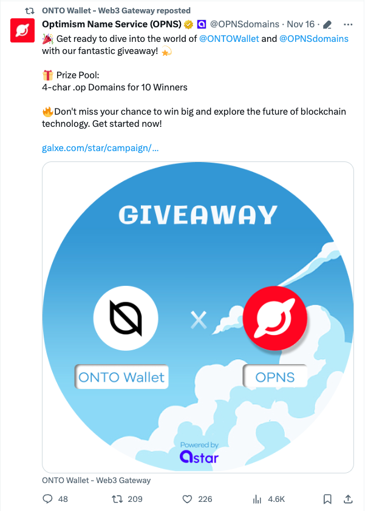Open the three-dot more options menu
The height and width of the screenshot is (511, 368).
click(x=348, y=24)
